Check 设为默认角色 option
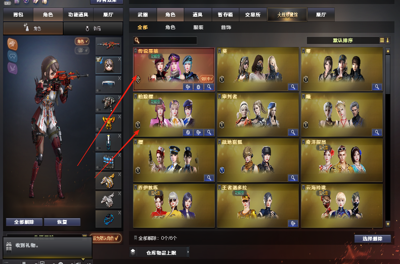 click(x=106, y=238)
